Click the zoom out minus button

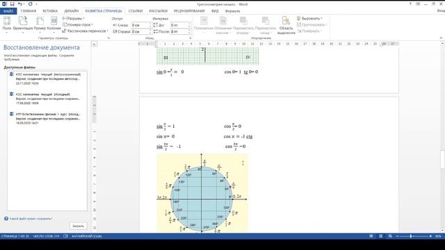[x=397, y=236]
